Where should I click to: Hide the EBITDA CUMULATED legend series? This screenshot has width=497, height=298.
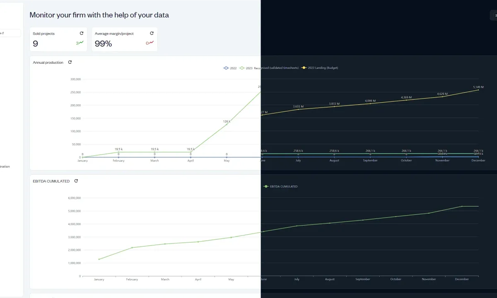coord(280,187)
